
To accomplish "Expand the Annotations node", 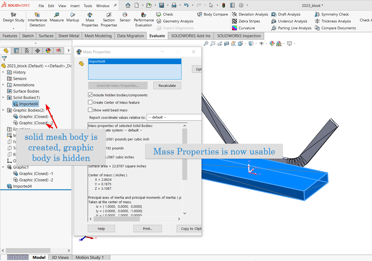I will [3, 85].
